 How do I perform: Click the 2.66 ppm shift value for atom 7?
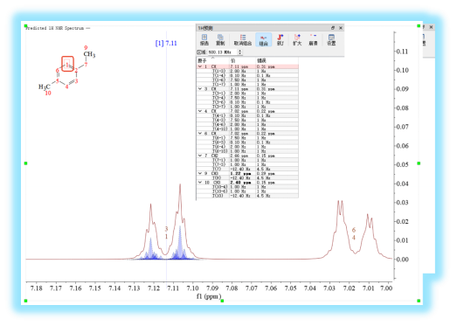click(239, 156)
